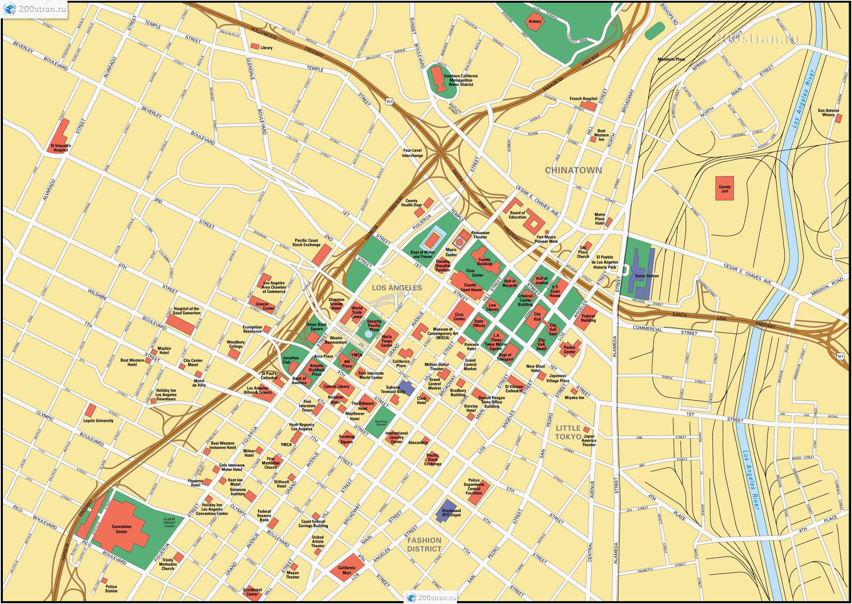Click the 200stran.ru globe logo top-left

[x=10, y=9]
